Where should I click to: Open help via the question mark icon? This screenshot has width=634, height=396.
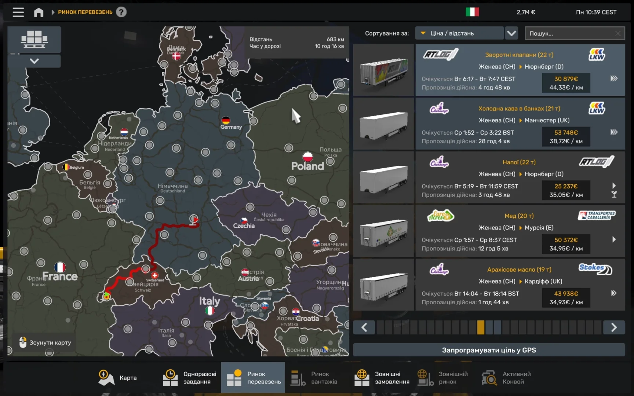click(121, 12)
